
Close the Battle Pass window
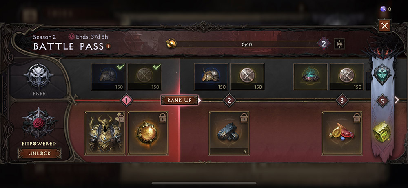click(385, 26)
